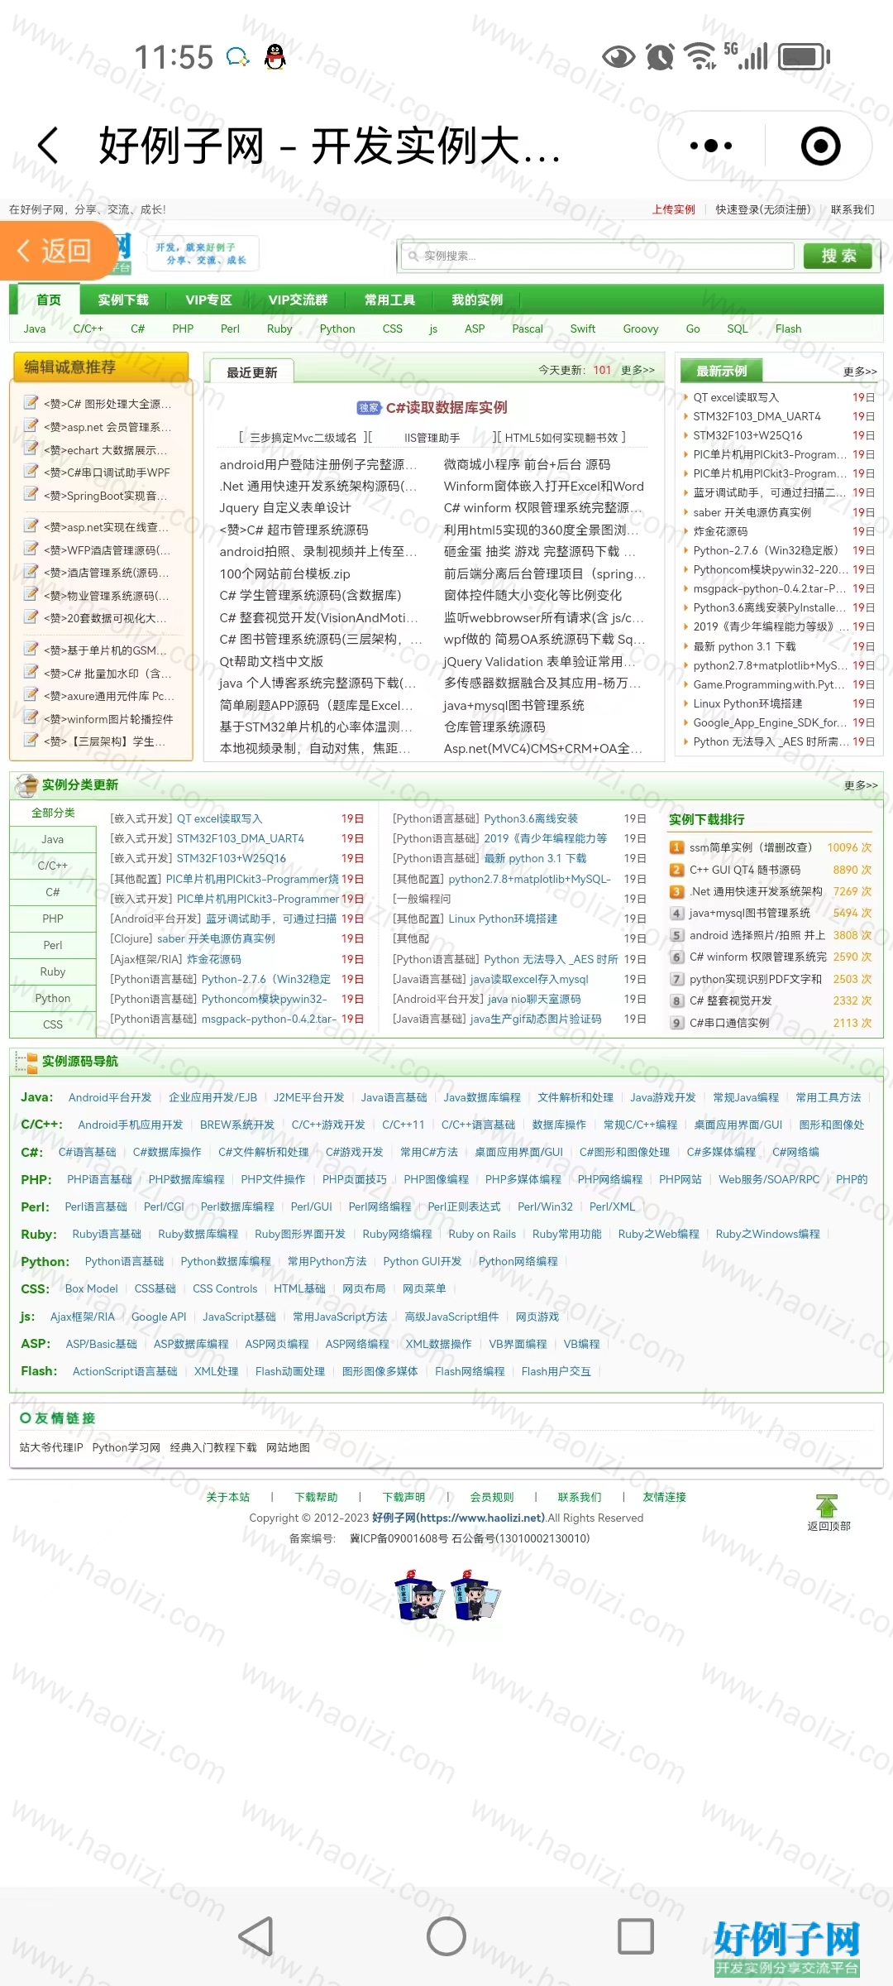Click rank 2 badge for C++ GUI QT4
Viewport: 893px width, 1986px height.
(x=676, y=870)
